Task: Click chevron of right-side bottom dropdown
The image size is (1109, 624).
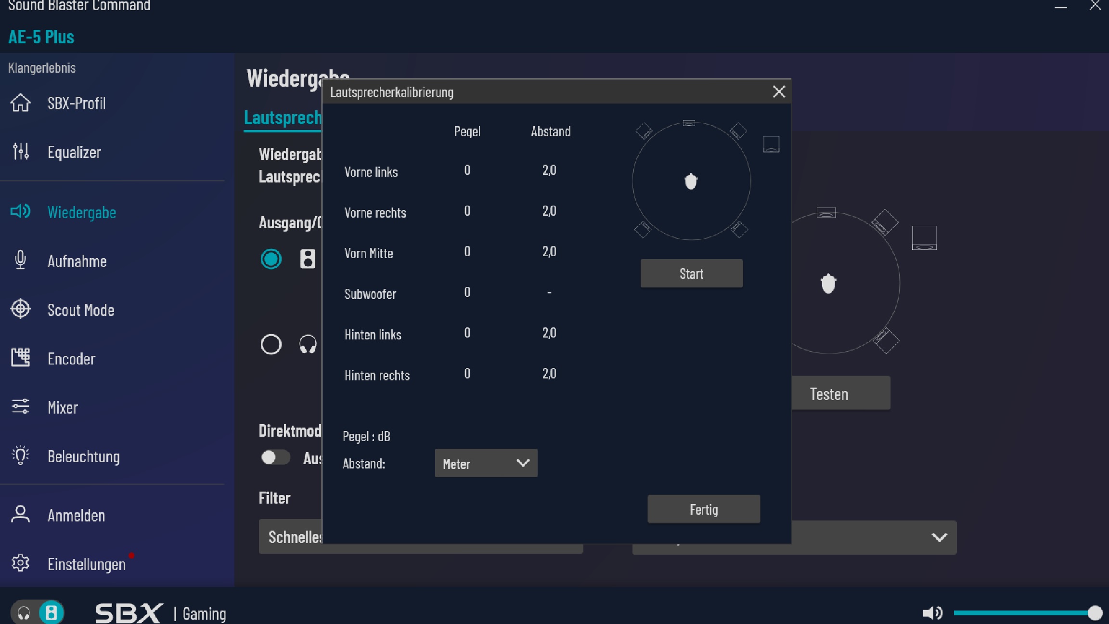Action: (939, 537)
